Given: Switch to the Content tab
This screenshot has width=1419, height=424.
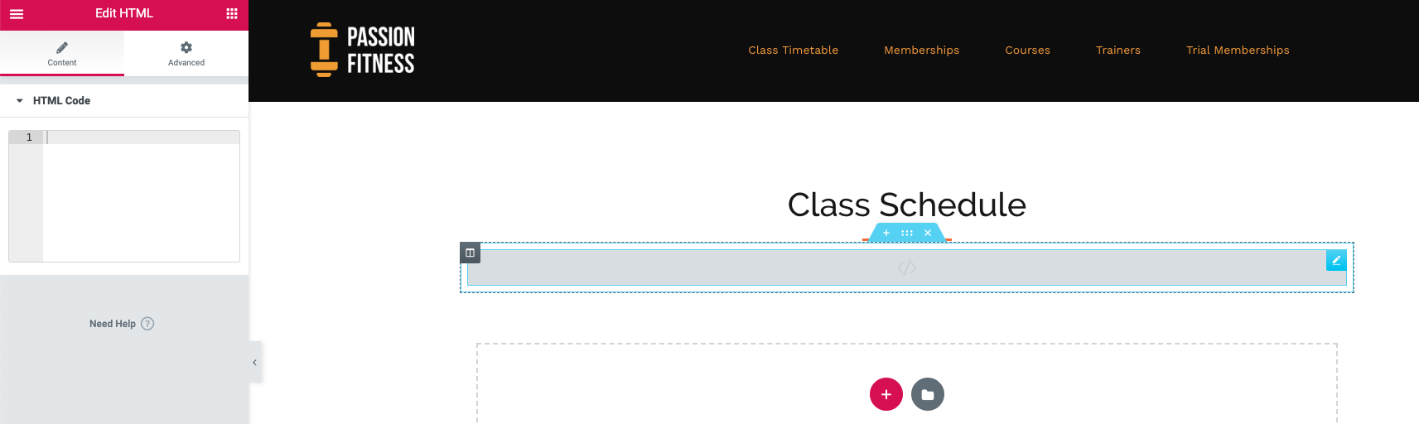Looking at the screenshot, I should 62,54.
